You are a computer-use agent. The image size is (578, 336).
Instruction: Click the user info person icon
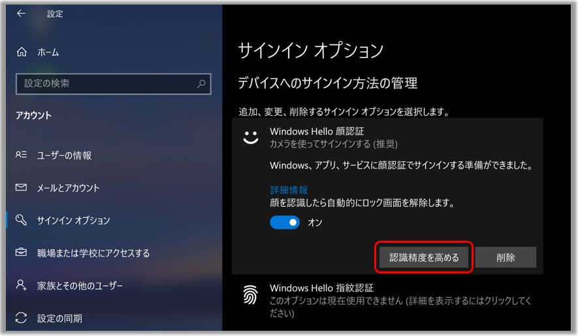click(22, 155)
